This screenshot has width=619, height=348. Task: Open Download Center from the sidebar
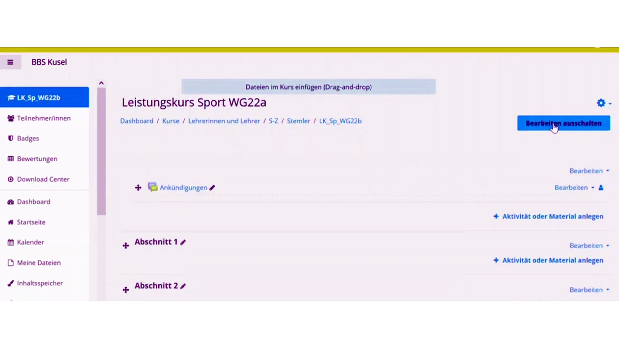pos(43,179)
